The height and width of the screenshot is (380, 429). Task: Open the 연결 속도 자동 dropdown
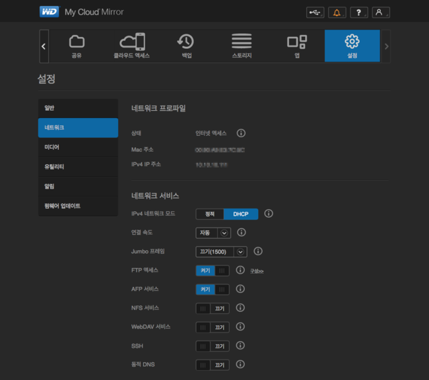coord(213,233)
